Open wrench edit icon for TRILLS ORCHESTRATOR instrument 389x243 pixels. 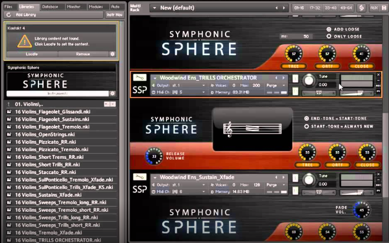click(140, 78)
